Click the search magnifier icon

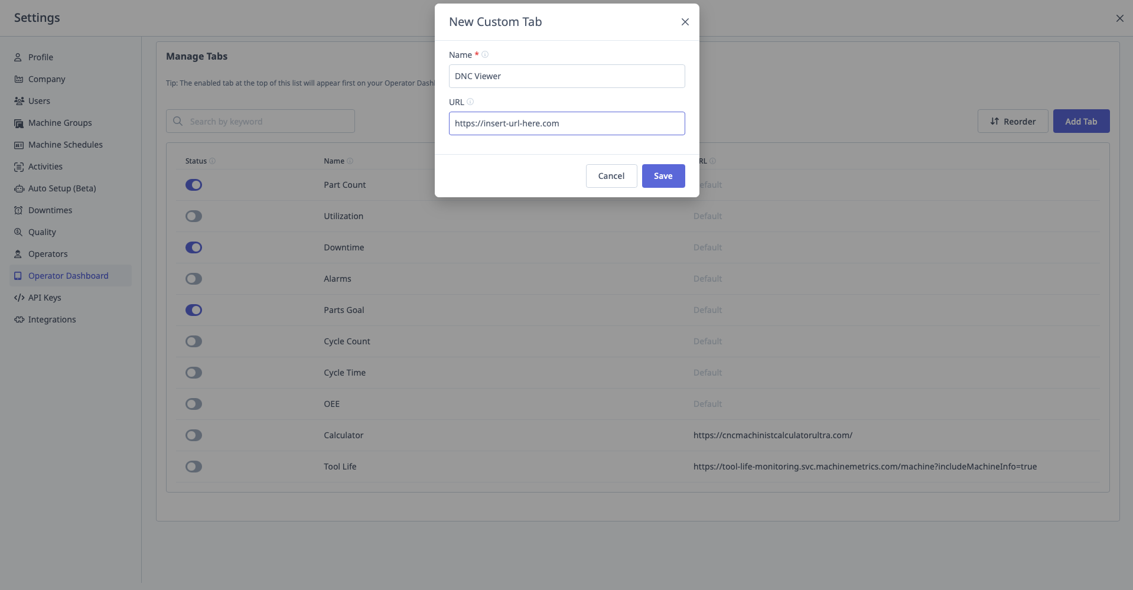[178, 120]
